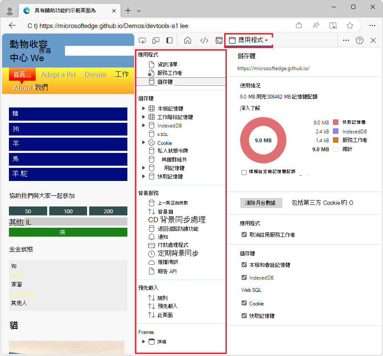Select the Adopt a Pet navigation item

(x=57, y=74)
